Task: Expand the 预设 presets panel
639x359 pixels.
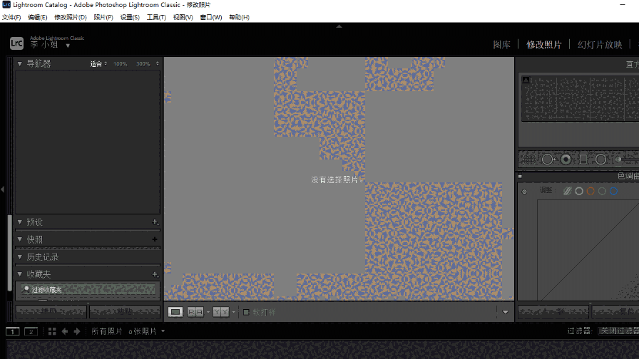Action: click(20, 222)
